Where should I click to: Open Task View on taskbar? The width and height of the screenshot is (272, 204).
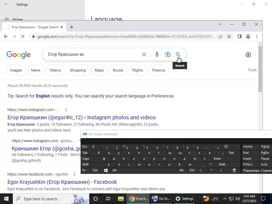(108, 199)
